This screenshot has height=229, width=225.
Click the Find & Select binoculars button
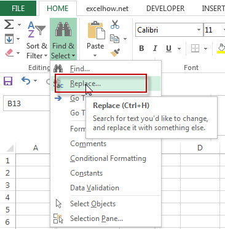[63, 40]
